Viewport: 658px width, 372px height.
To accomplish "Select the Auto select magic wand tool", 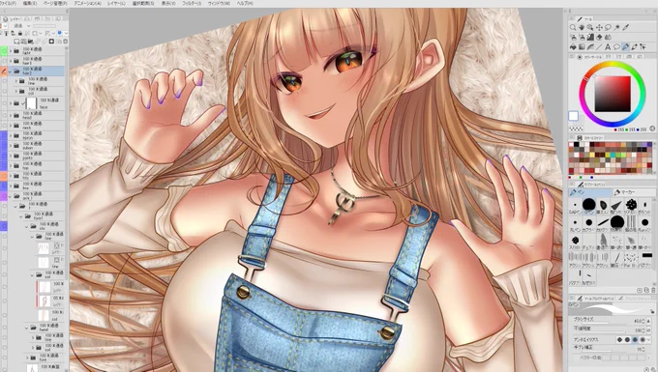I will click(x=616, y=27).
